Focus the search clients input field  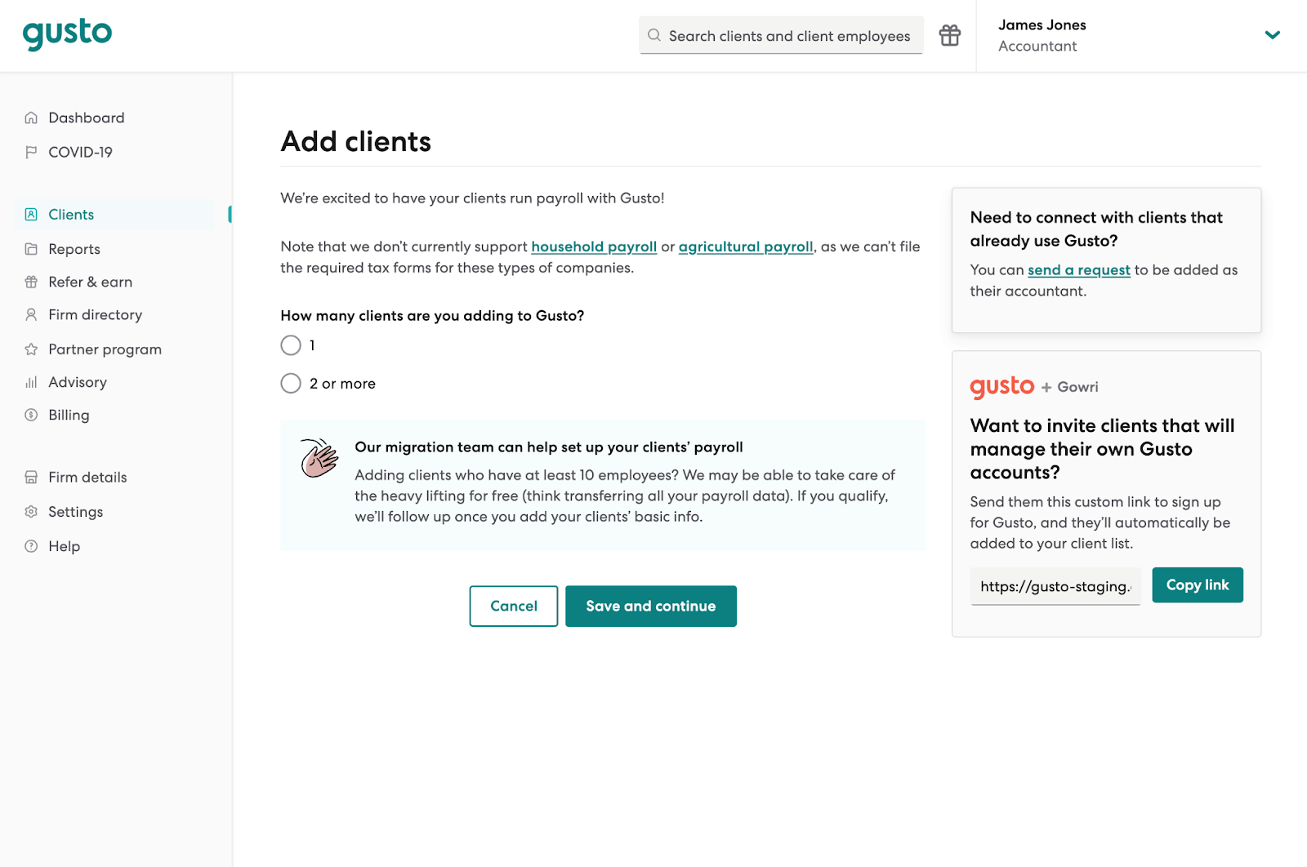[788, 36]
